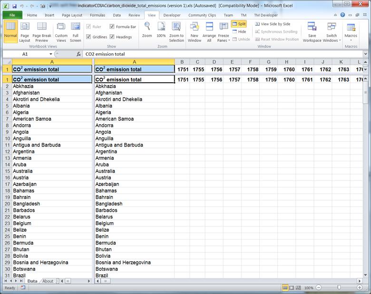Disable the Headings checkbox

click(x=112, y=37)
